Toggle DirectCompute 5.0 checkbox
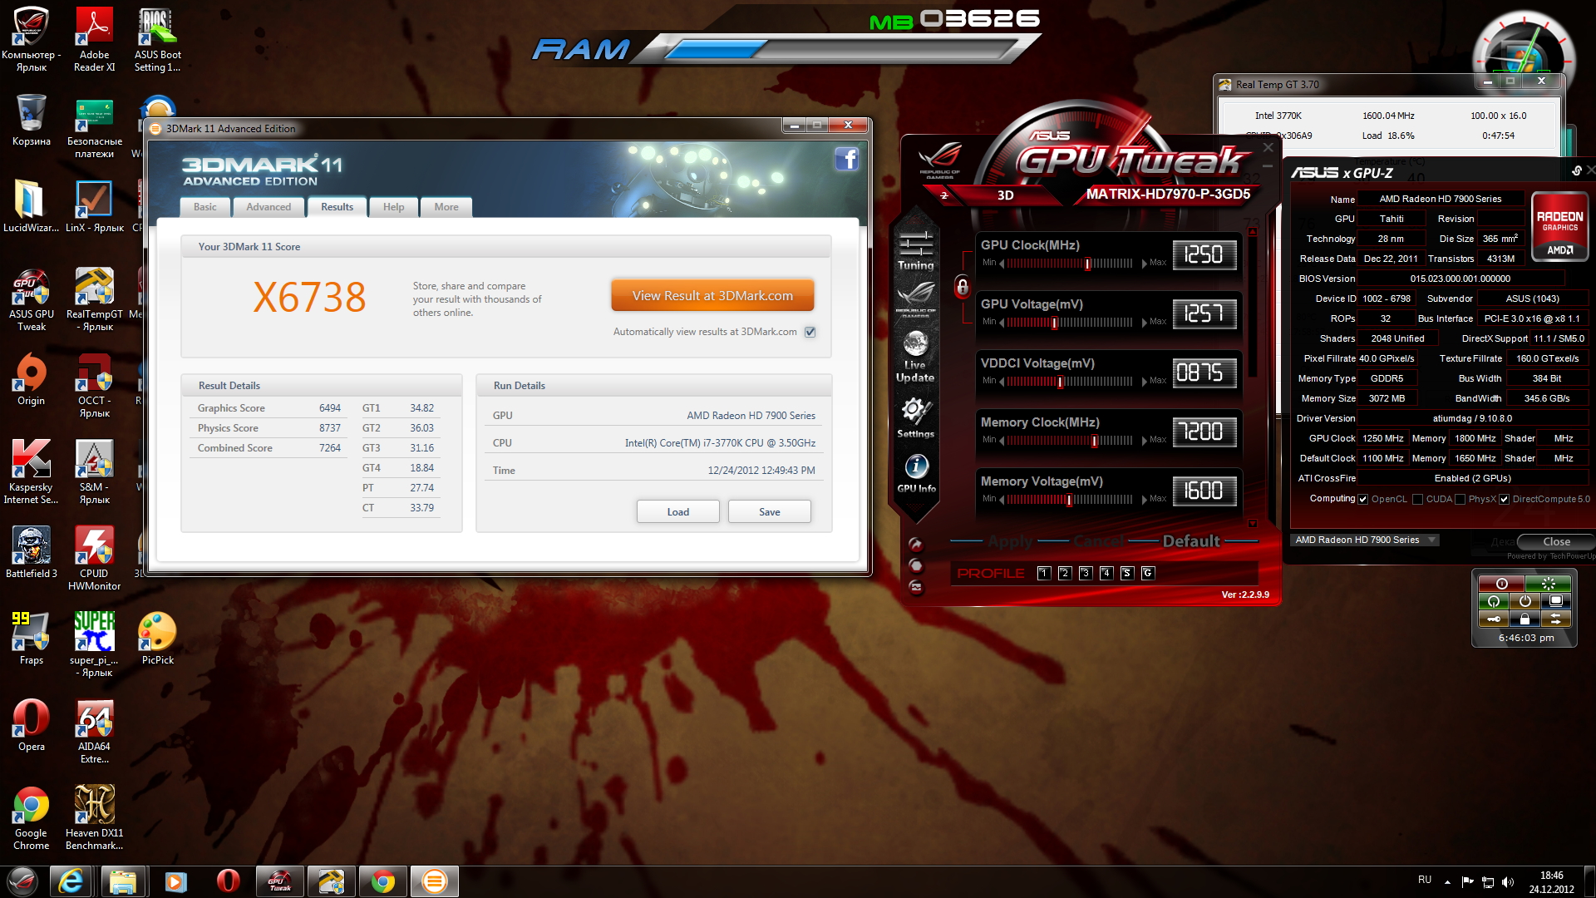 coord(1504,500)
